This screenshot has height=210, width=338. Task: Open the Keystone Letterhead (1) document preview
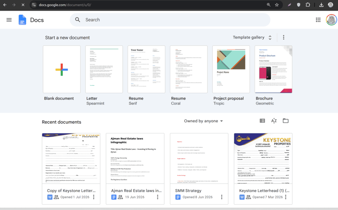pyautogui.click(x=263, y=158)
